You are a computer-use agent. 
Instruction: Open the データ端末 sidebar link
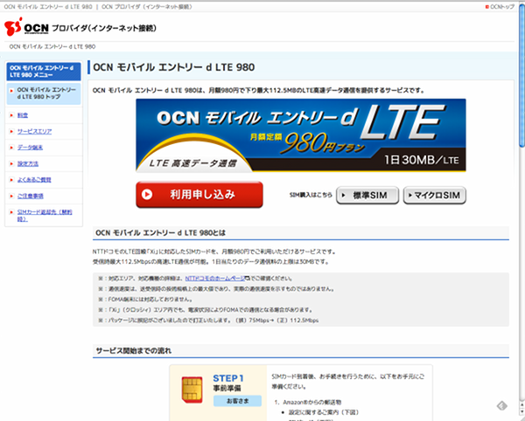click(30, 148)
